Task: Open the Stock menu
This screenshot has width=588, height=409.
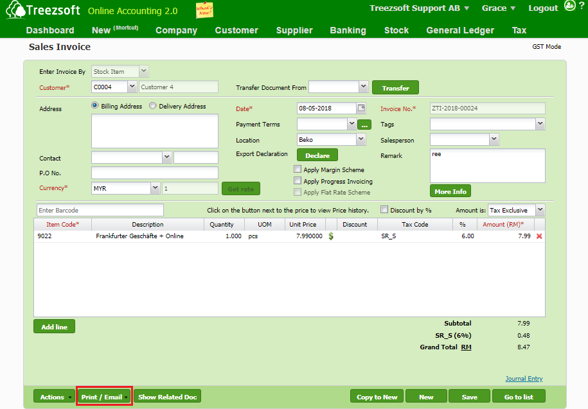Action: (396, 30)
